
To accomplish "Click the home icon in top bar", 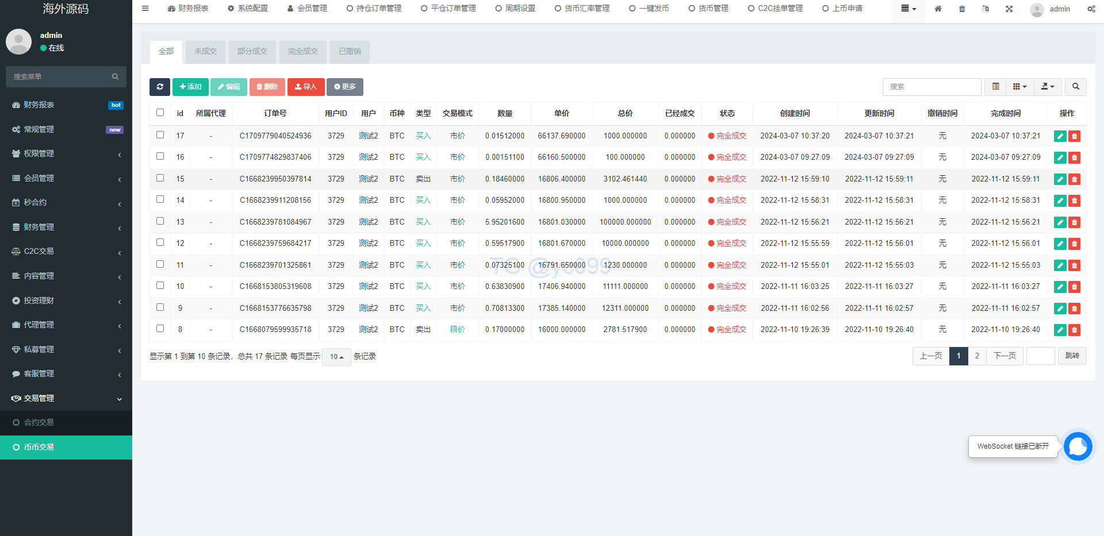I will coord(938,9).
